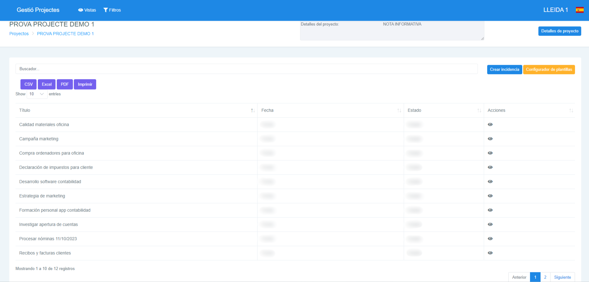Navigate to Siguiente page
589x282 pixels.
562,277
